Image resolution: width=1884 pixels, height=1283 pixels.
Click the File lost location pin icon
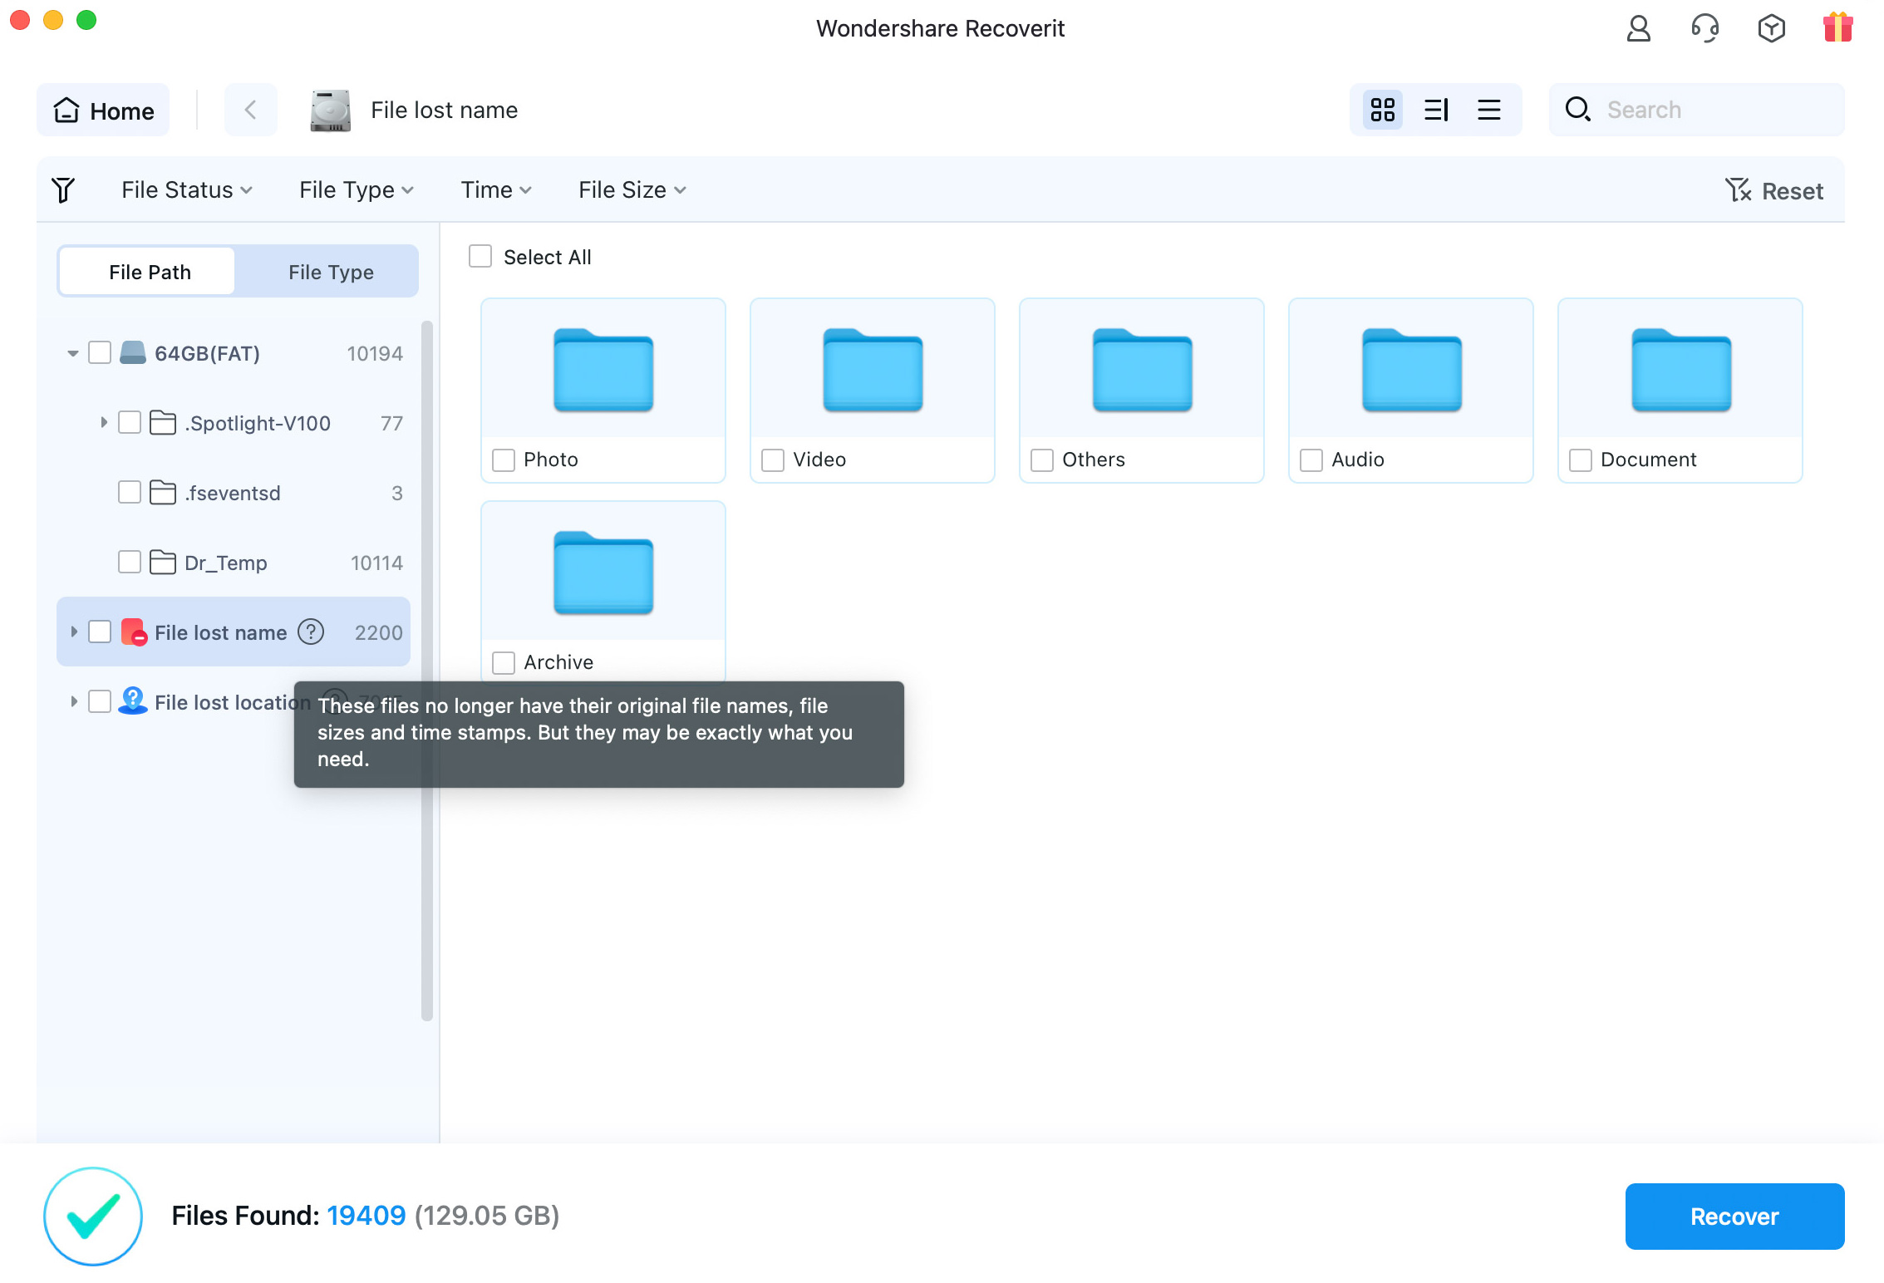coord(133,701)
